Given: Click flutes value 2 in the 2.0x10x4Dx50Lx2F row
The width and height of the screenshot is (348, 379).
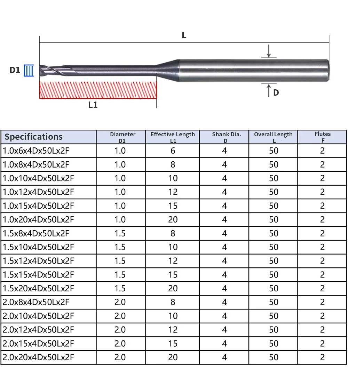Looking at the screenshot, I should click(322, 316).
